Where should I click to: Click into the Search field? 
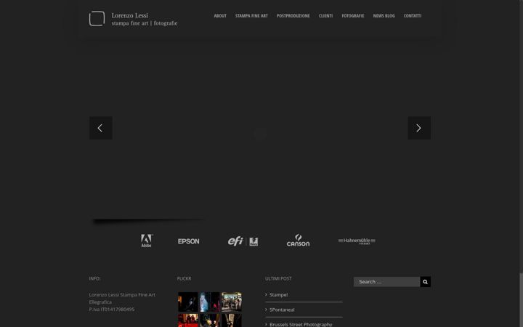pyautogui.click(x=387, y=282)
